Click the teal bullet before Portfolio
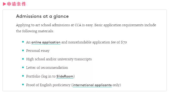Image resolution: width=169 pixels, height=94 pixels. (23, 76)
